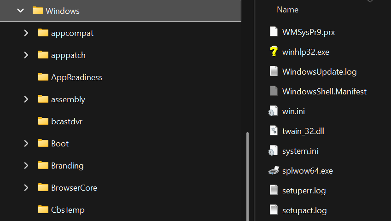Viewport: 391px width, 221px height.
Task: Click the apppatch folder icon
Action: click(43, 55)
